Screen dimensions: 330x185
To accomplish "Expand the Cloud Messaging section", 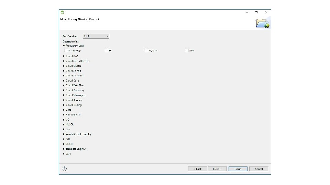I will pyautogui.click(x=64, y=95).
